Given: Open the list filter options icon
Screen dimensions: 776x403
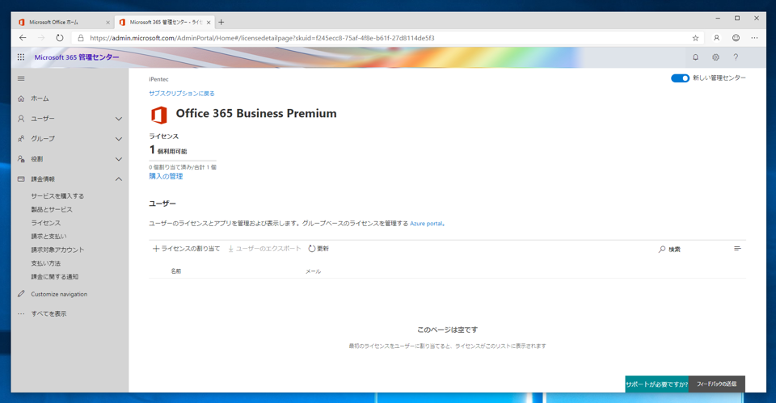Looking at the screenshot, I should 737,249.
